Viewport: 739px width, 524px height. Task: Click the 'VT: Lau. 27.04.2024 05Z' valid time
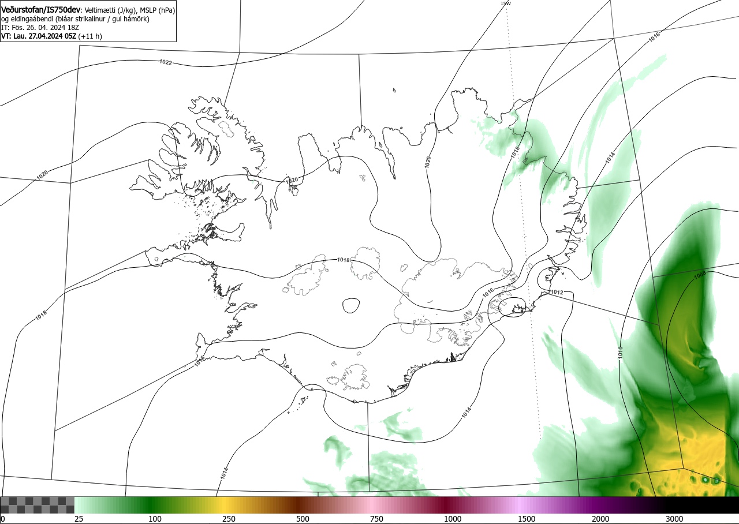click(x=39, y=36)
